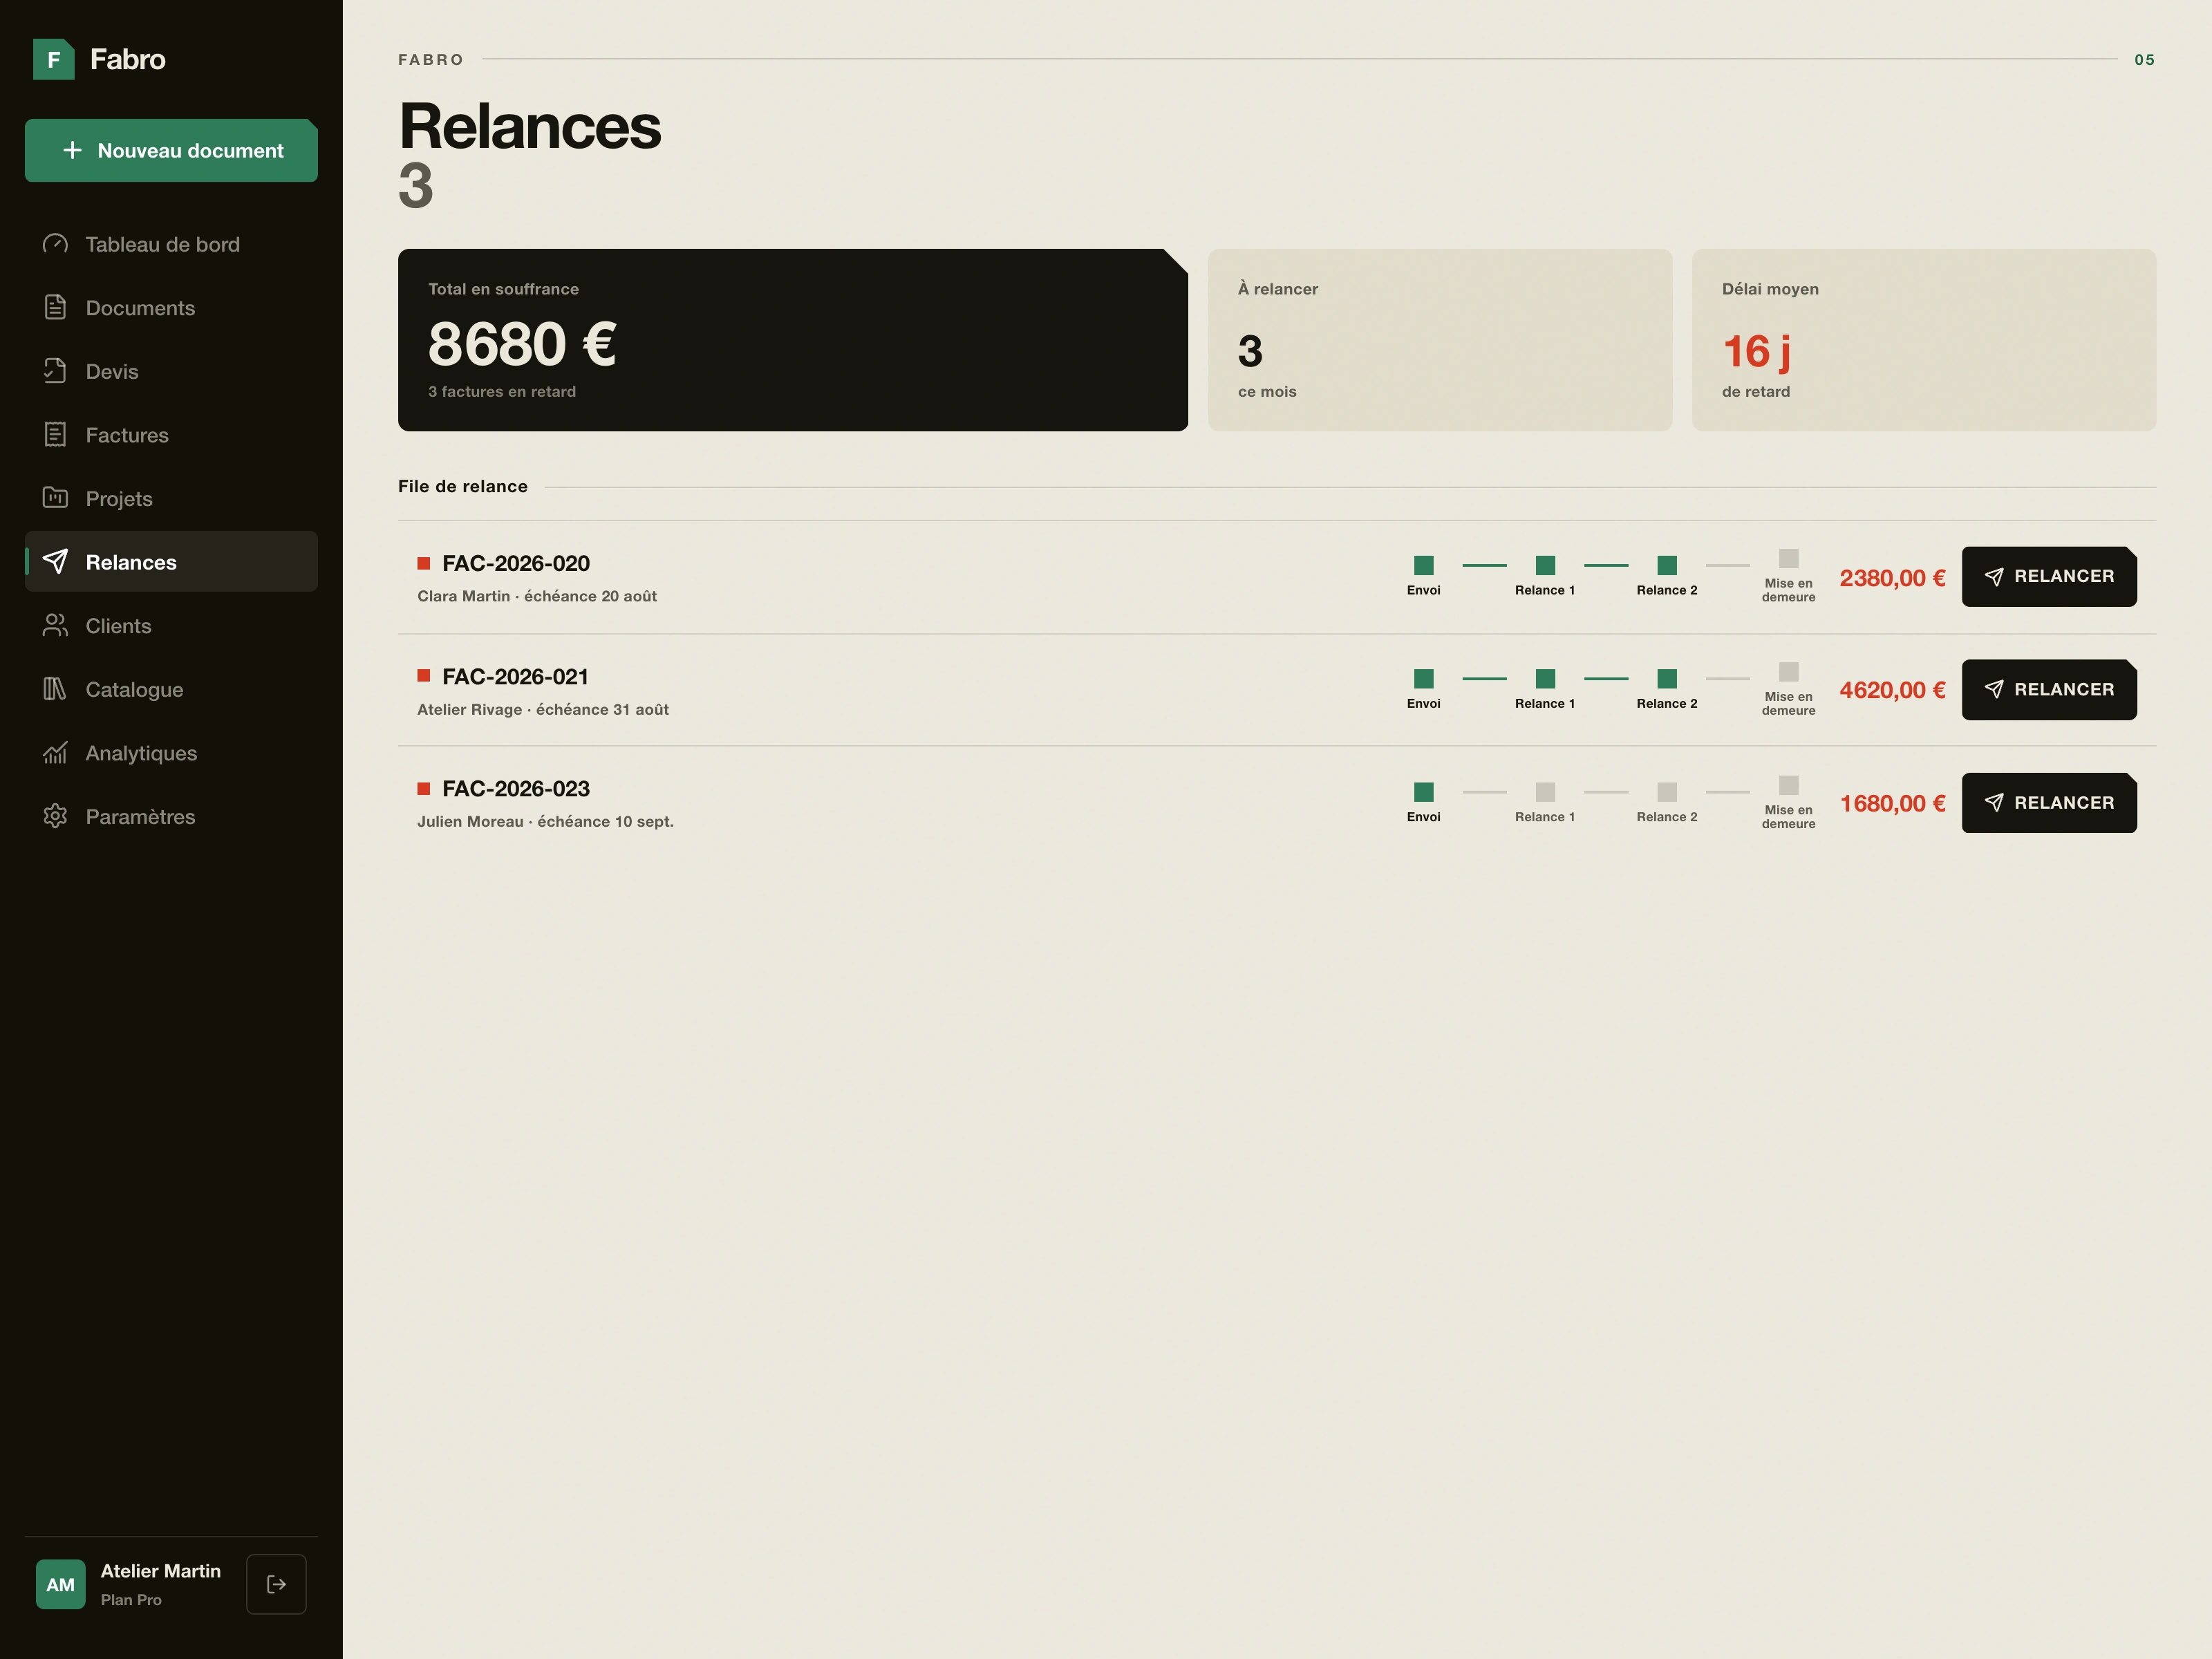The image size is (2212, 1659).
Task: Click 'Atelier Rivage · échéance 31 août'
Action: [x=543, y=709]
